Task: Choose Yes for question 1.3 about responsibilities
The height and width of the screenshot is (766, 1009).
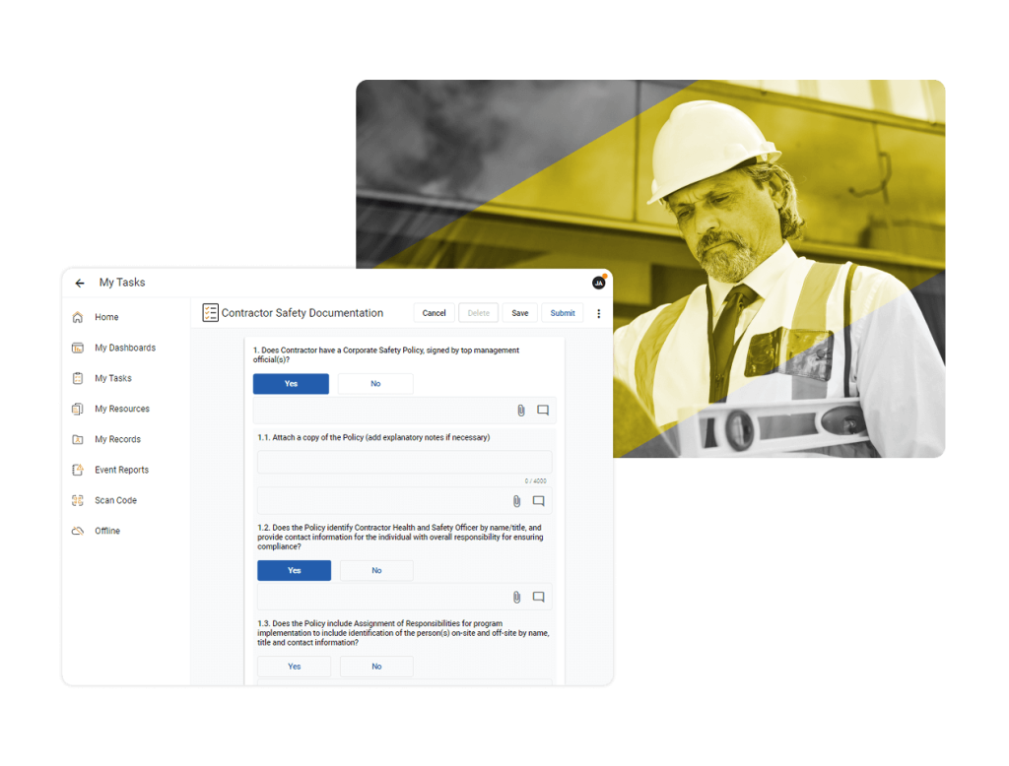Action: [x=294, y=666]
